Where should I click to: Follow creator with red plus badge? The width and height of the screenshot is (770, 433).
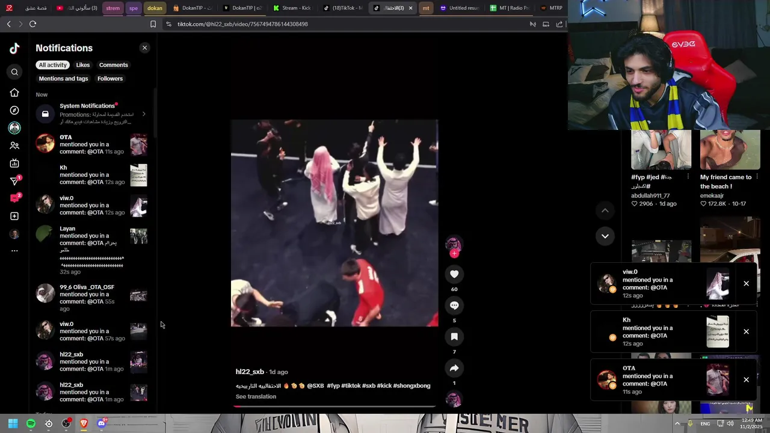454,254
